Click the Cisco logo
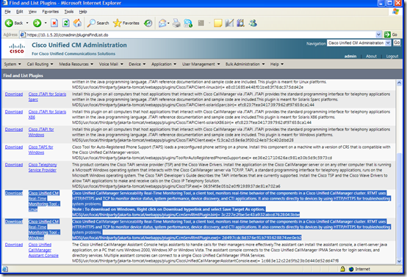407x277 pixels. (x=17, y=48)
